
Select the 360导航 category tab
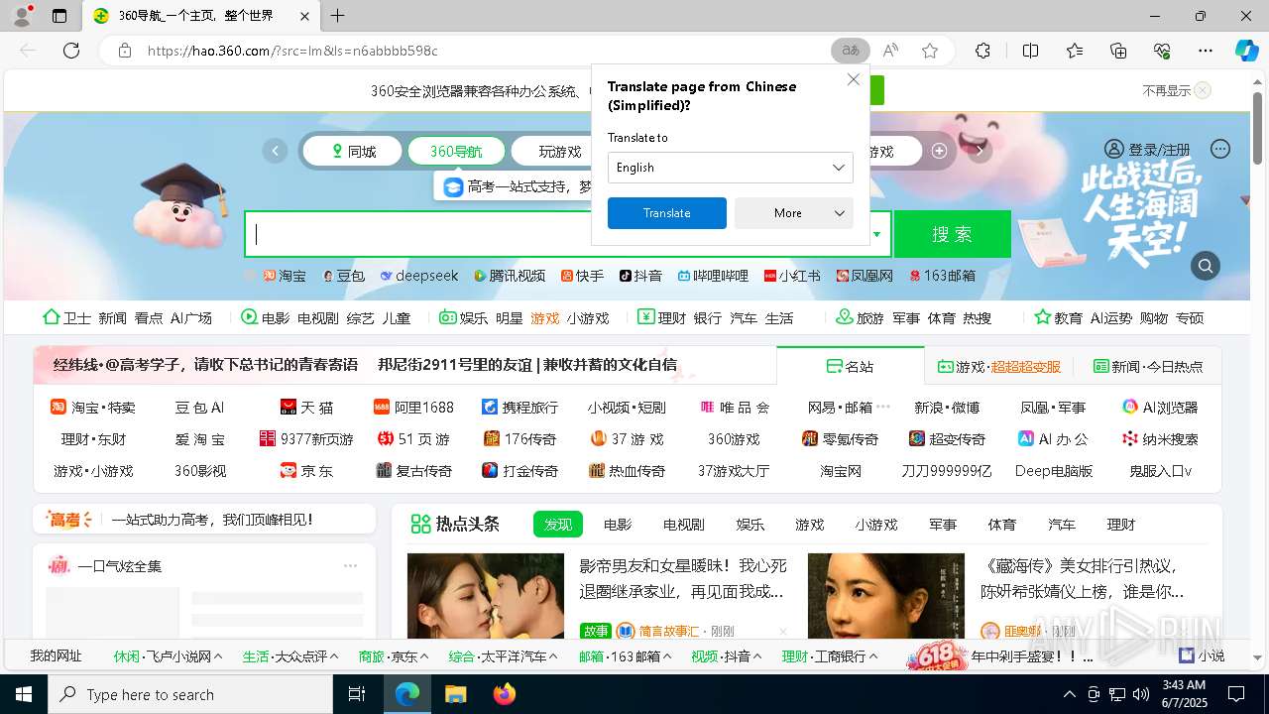coord(456,151)
